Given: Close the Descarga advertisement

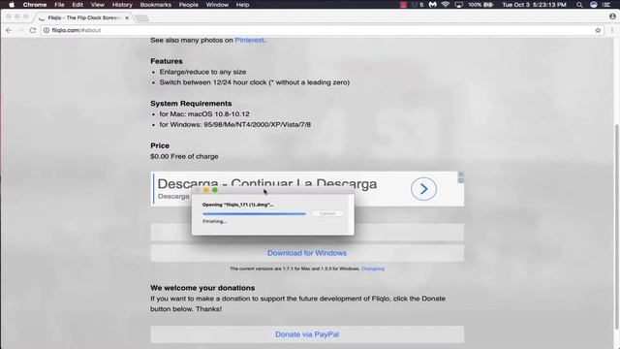Looking at the screenshot, I should click(461, 174).
